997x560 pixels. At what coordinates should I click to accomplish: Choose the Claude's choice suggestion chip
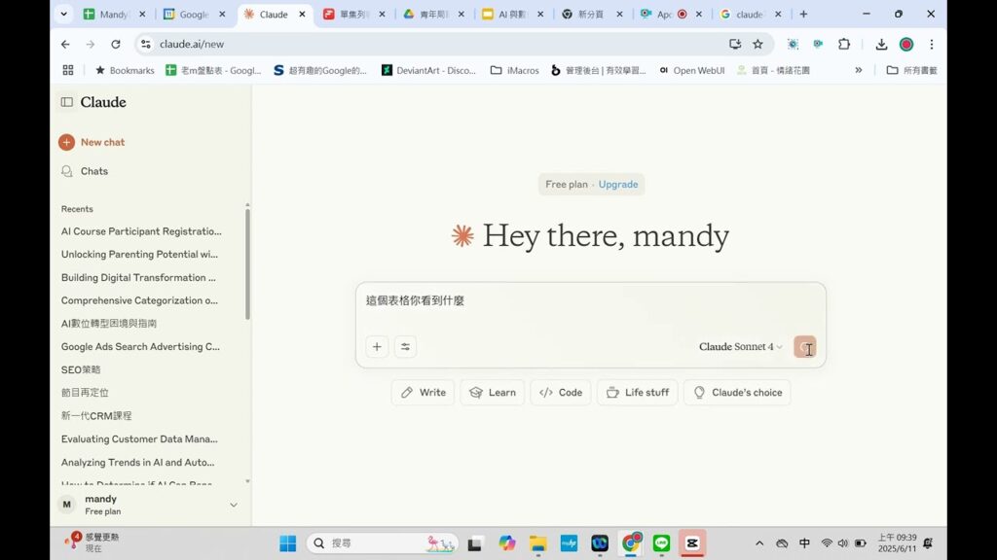[737, 393]
